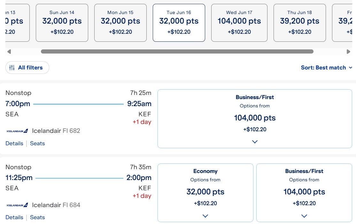Image resolution: width=356 pixels, height=224 pixels.
Task: Click the left arrow of the date carousel
Action: click(x=9, y=51)
